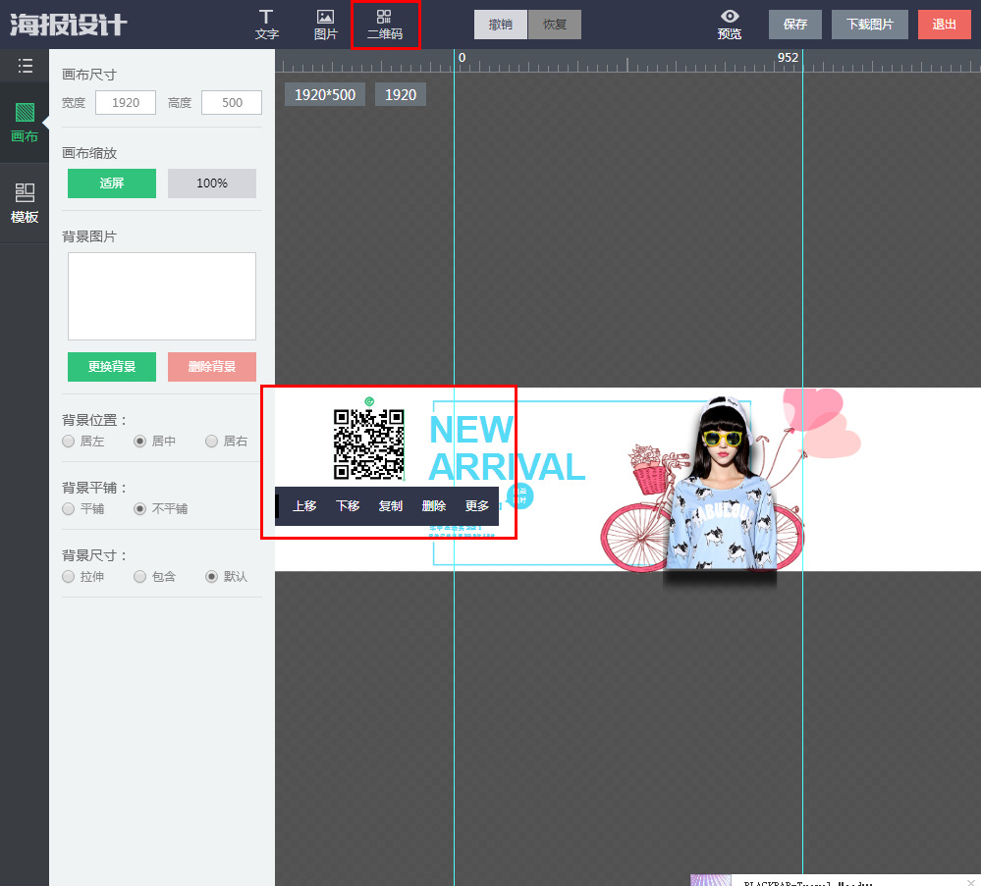
Task: Click the 恢复 redo button
Action: pyautogui.click(x=554, y=25)
